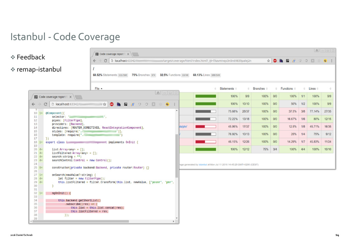Click the '11/24' lines count cell
Viewport: 349px width, 241px height.
(x=328, y=142)
